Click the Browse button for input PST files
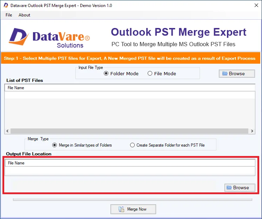Image resolution: width=262 pixels, height=219 pixels. click(237, 74)
